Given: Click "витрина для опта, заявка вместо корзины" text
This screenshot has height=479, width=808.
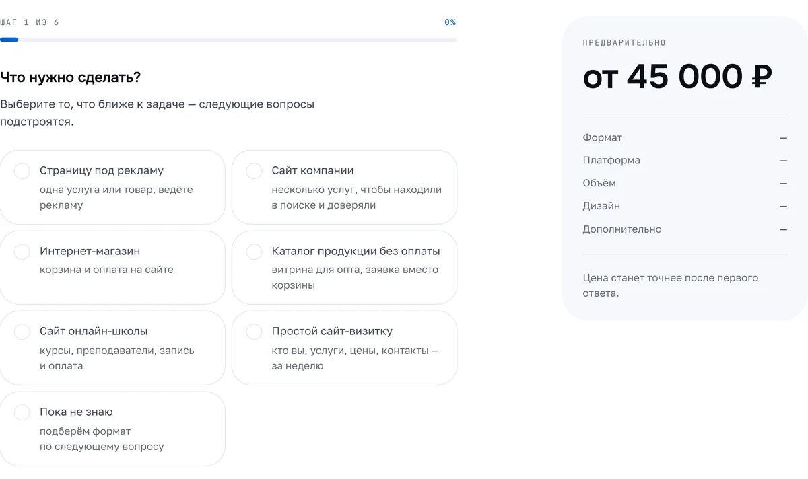Looking at the screenshot, I should coord(355,278).
